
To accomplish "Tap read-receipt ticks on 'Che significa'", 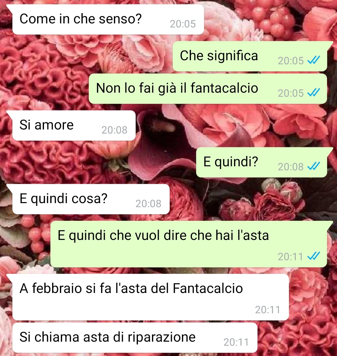I will click(x=314, y=60).
